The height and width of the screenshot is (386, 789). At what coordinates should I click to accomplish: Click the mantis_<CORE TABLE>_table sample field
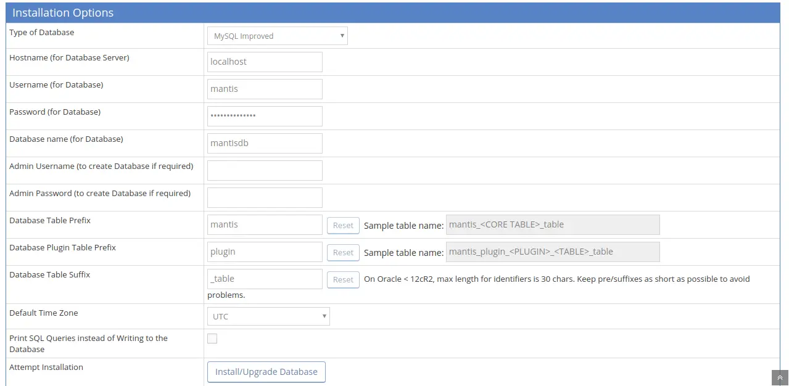[x=553, y=224]
